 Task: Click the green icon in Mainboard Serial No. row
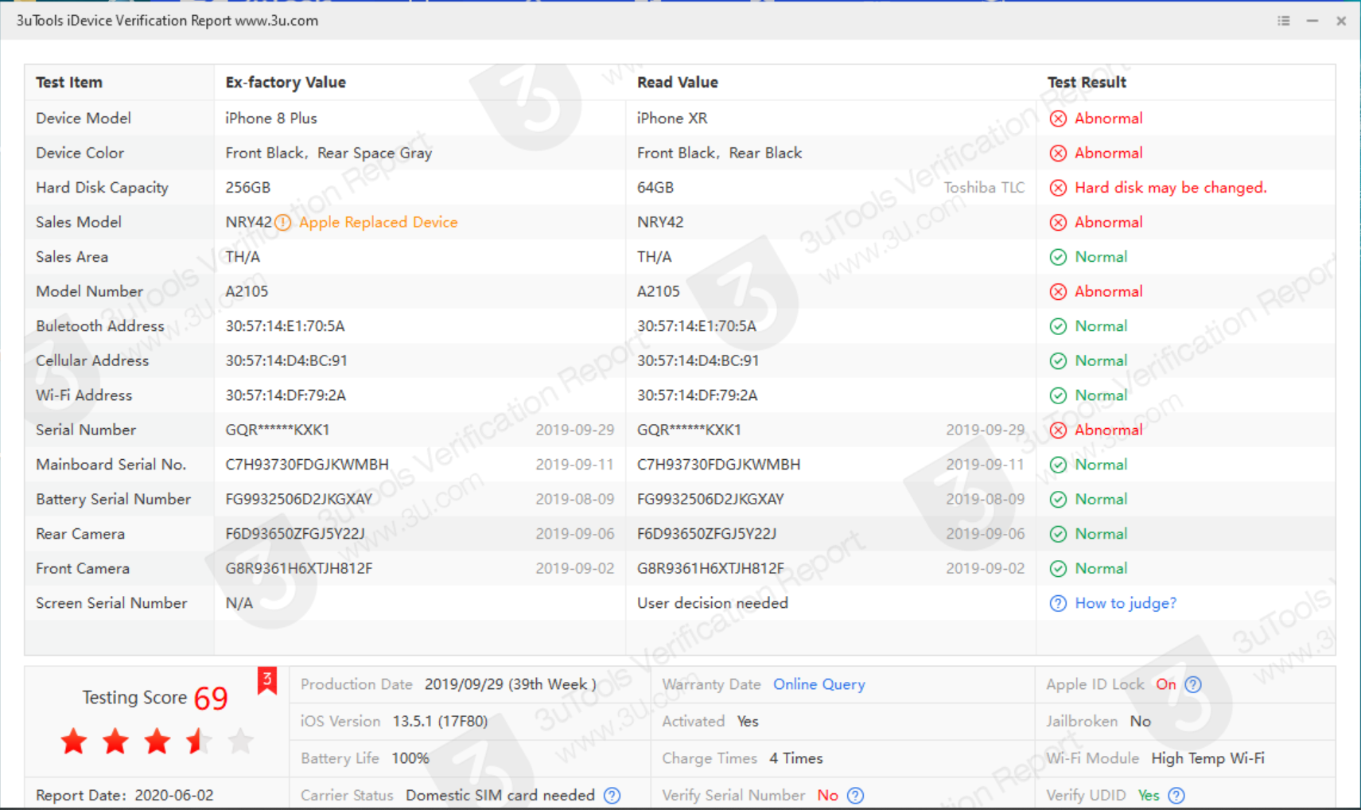[x=1058, y=465]
